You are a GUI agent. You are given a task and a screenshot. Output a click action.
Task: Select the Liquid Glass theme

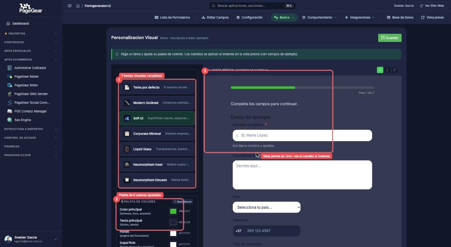pos(157,149)
